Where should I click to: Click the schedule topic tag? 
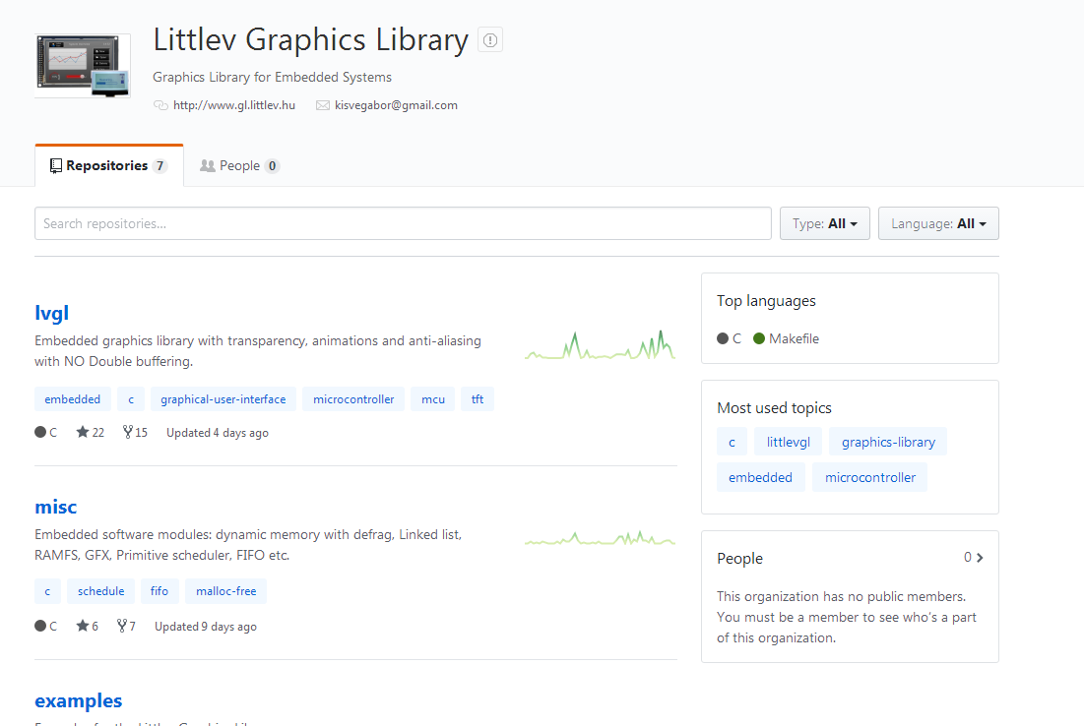click(101, 591)
